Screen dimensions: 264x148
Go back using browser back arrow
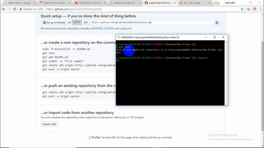tap(4, 9)
